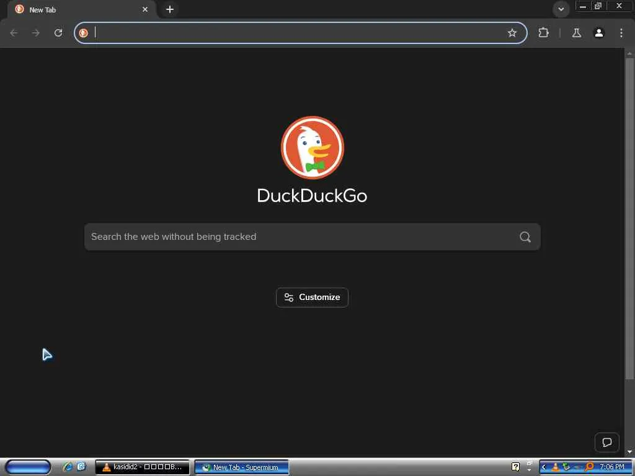Image resolution: width=635 pixels, height=476 pixels.
Task: Open the blue Start button
Action: click(28, 467)
